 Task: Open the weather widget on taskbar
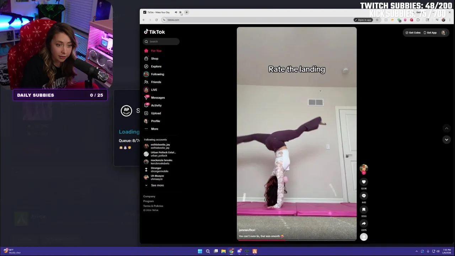(x=12, y=251)
